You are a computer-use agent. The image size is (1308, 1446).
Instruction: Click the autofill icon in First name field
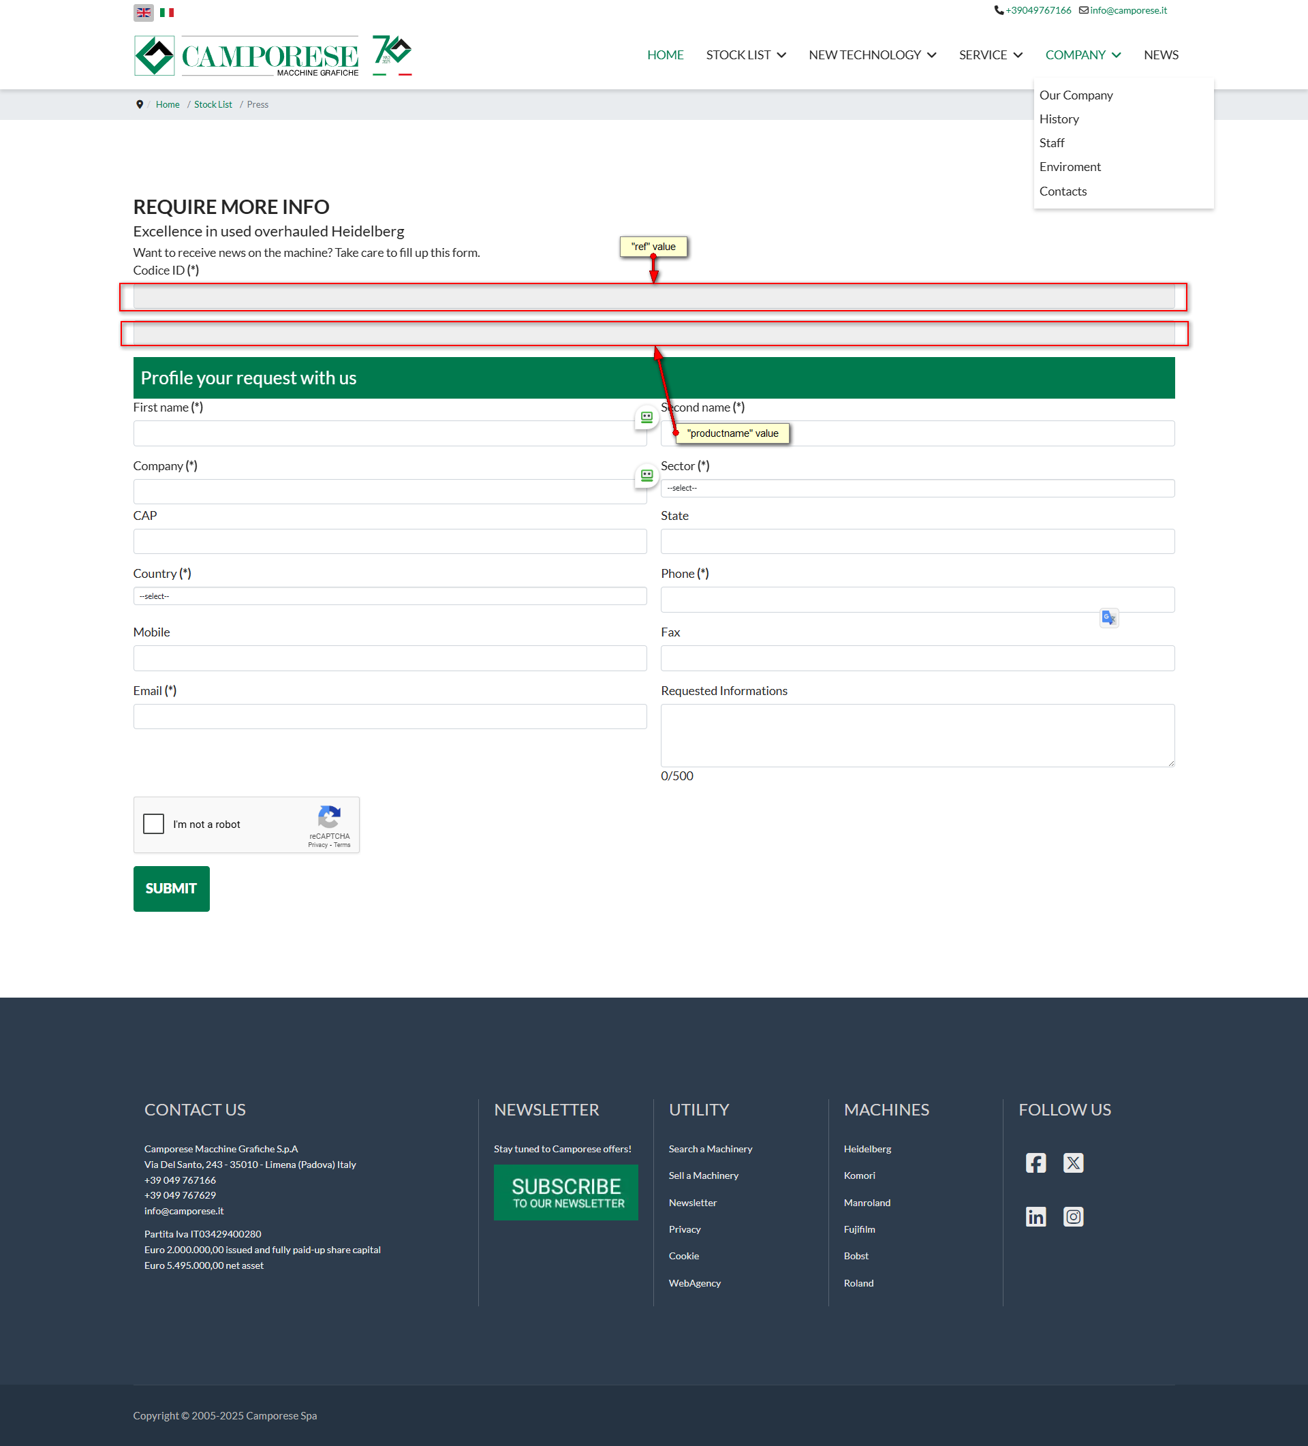(x=646, y=417)
